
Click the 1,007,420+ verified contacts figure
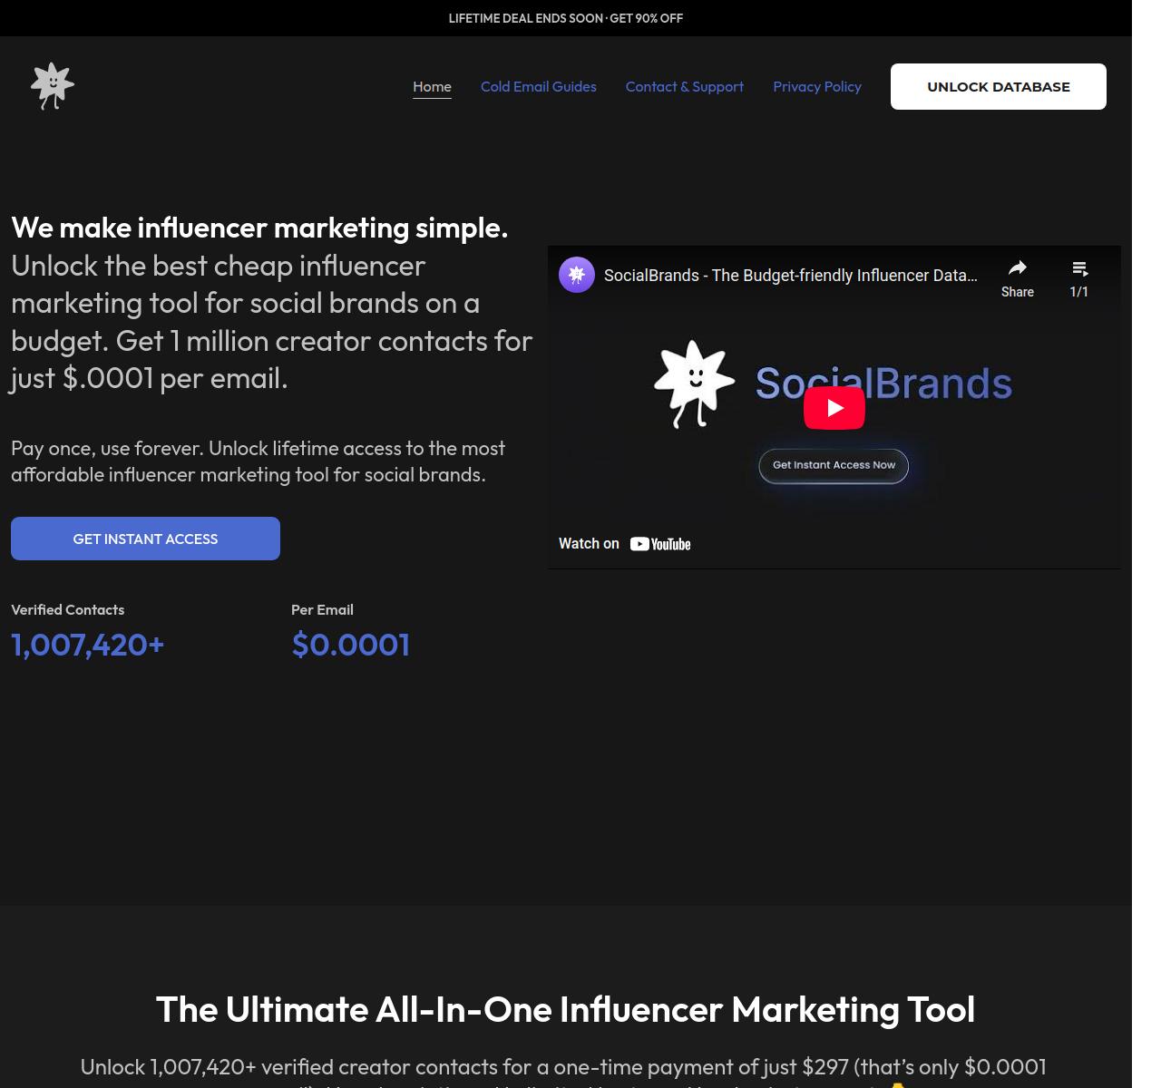[88, 645]
